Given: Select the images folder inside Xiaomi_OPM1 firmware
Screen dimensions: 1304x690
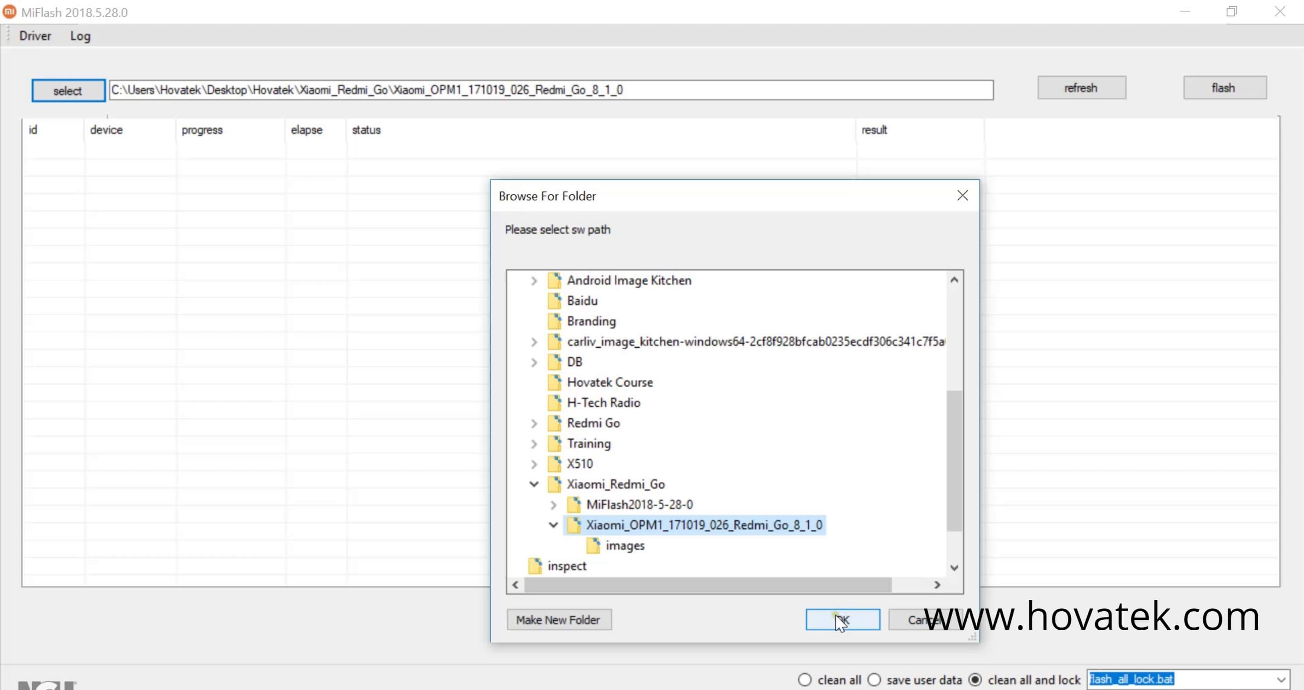Looking at the screenshot, I should click(593, 546).
